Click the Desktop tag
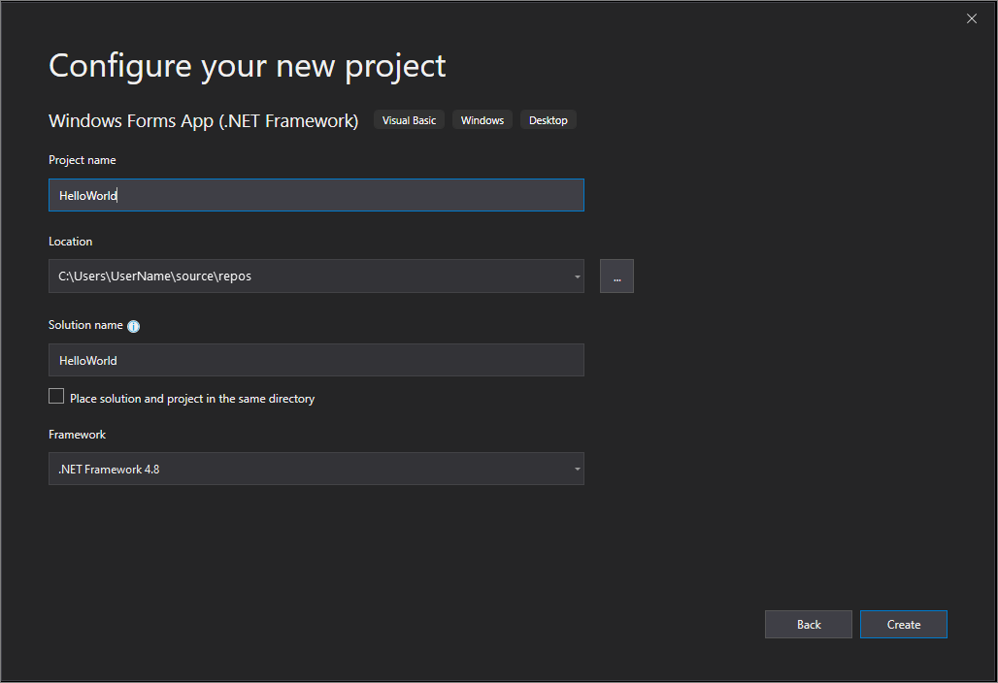 tap(549, 120)
